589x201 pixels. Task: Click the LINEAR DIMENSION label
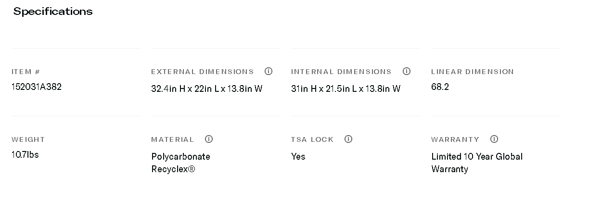(x=472, y=72)
